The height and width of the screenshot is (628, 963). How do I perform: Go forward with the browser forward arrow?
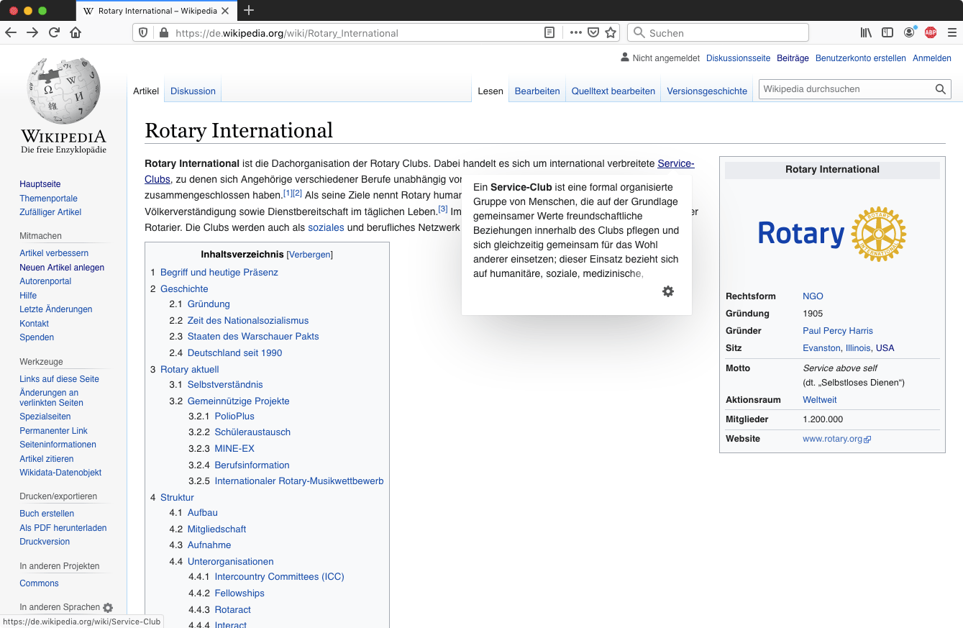(x=32, y=32)
